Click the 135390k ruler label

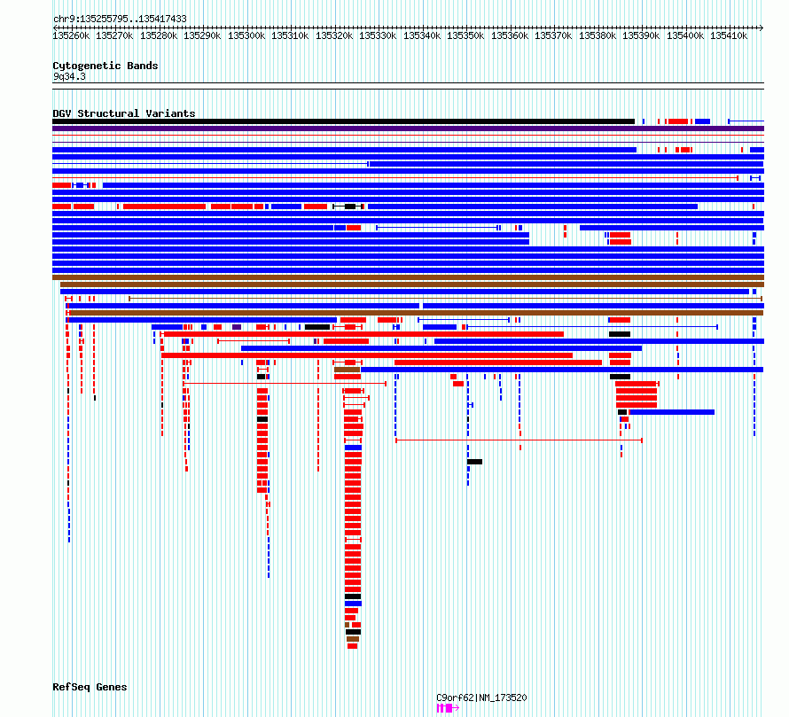(641, 35)
